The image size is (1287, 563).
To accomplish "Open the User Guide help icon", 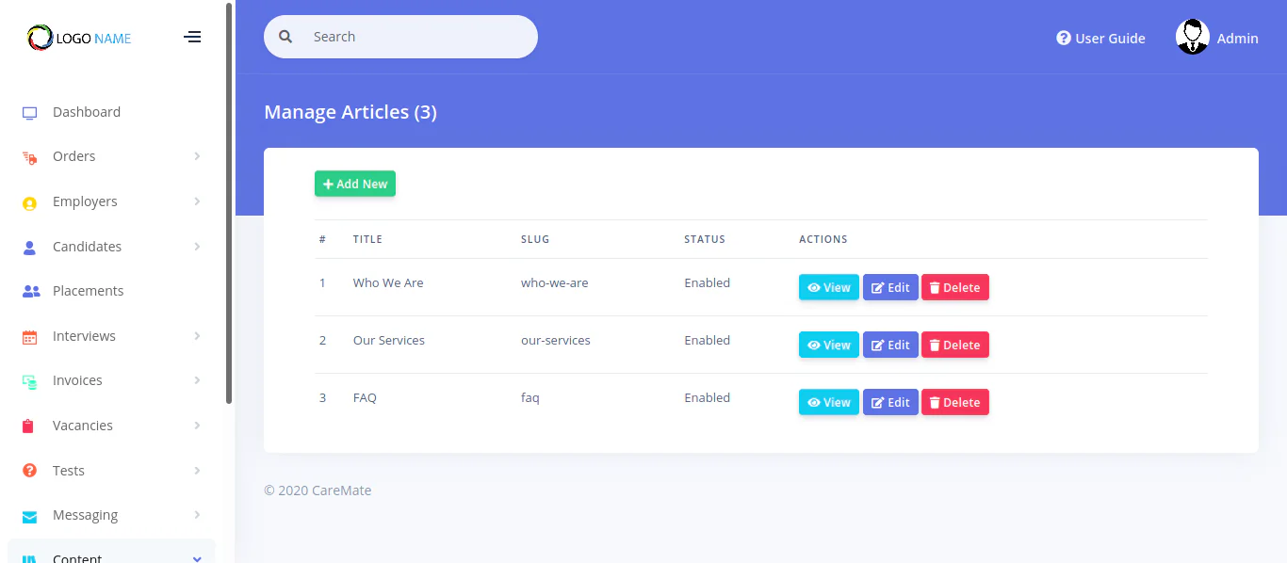I will coord(1064,38).
